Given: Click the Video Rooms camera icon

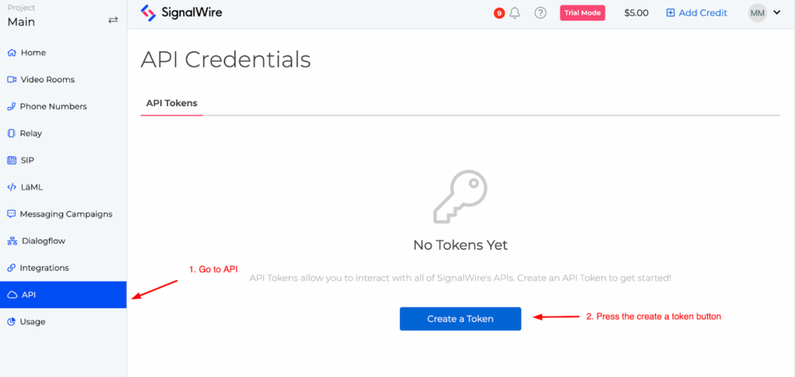Looking at the screenshot, I should click(x=12, y=80).
